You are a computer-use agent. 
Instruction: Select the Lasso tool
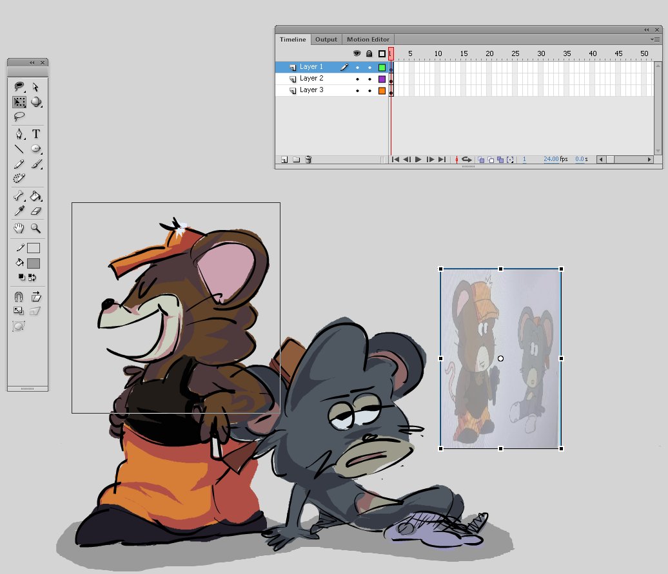point(19,116)
